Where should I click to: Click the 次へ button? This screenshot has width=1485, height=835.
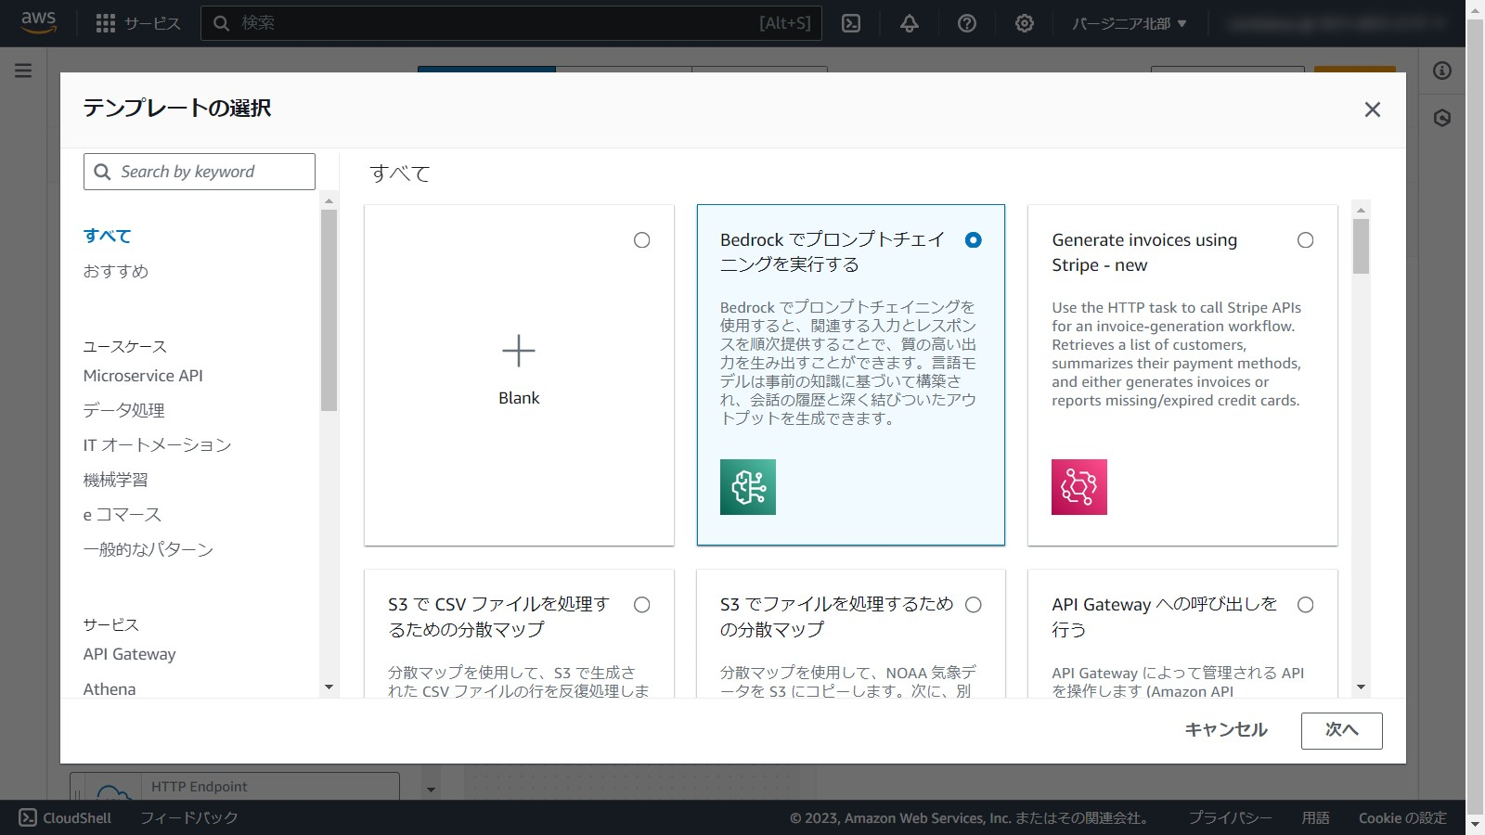click(1341, 730)
